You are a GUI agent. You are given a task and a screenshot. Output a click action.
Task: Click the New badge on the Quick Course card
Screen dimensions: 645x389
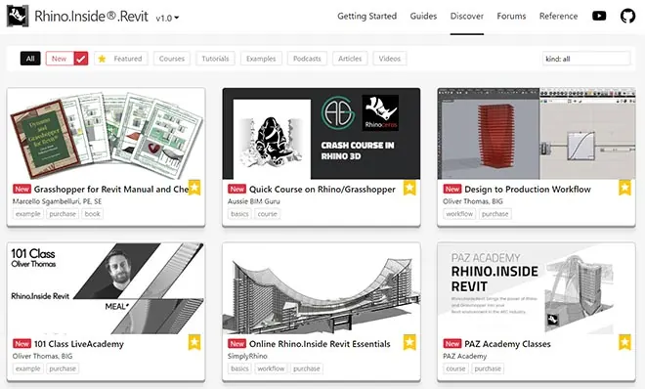pos(236,189)
